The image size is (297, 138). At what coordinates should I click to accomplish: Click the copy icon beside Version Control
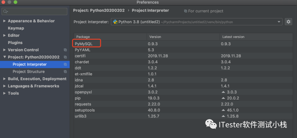point(65,50)
